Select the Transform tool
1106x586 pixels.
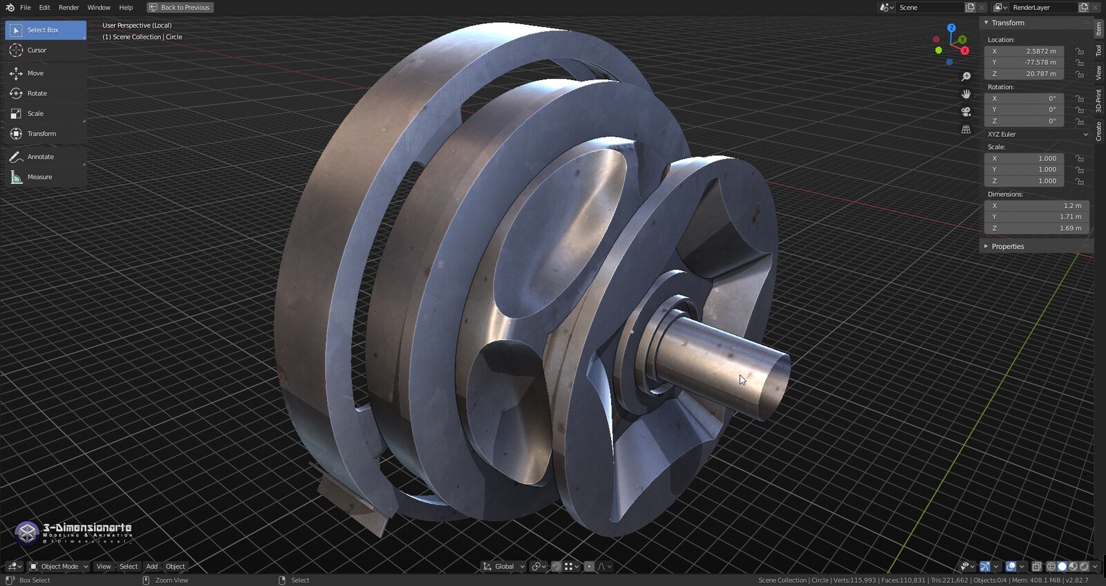[x=46, y=133]
